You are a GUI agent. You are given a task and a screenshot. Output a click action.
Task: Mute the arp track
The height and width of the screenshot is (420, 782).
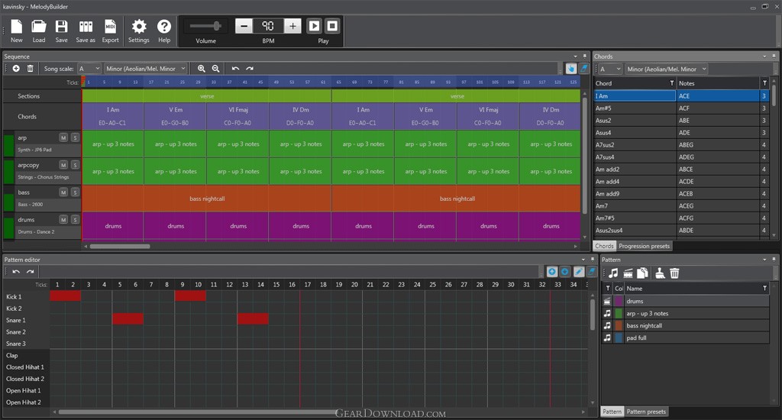[x=63, y=137]
